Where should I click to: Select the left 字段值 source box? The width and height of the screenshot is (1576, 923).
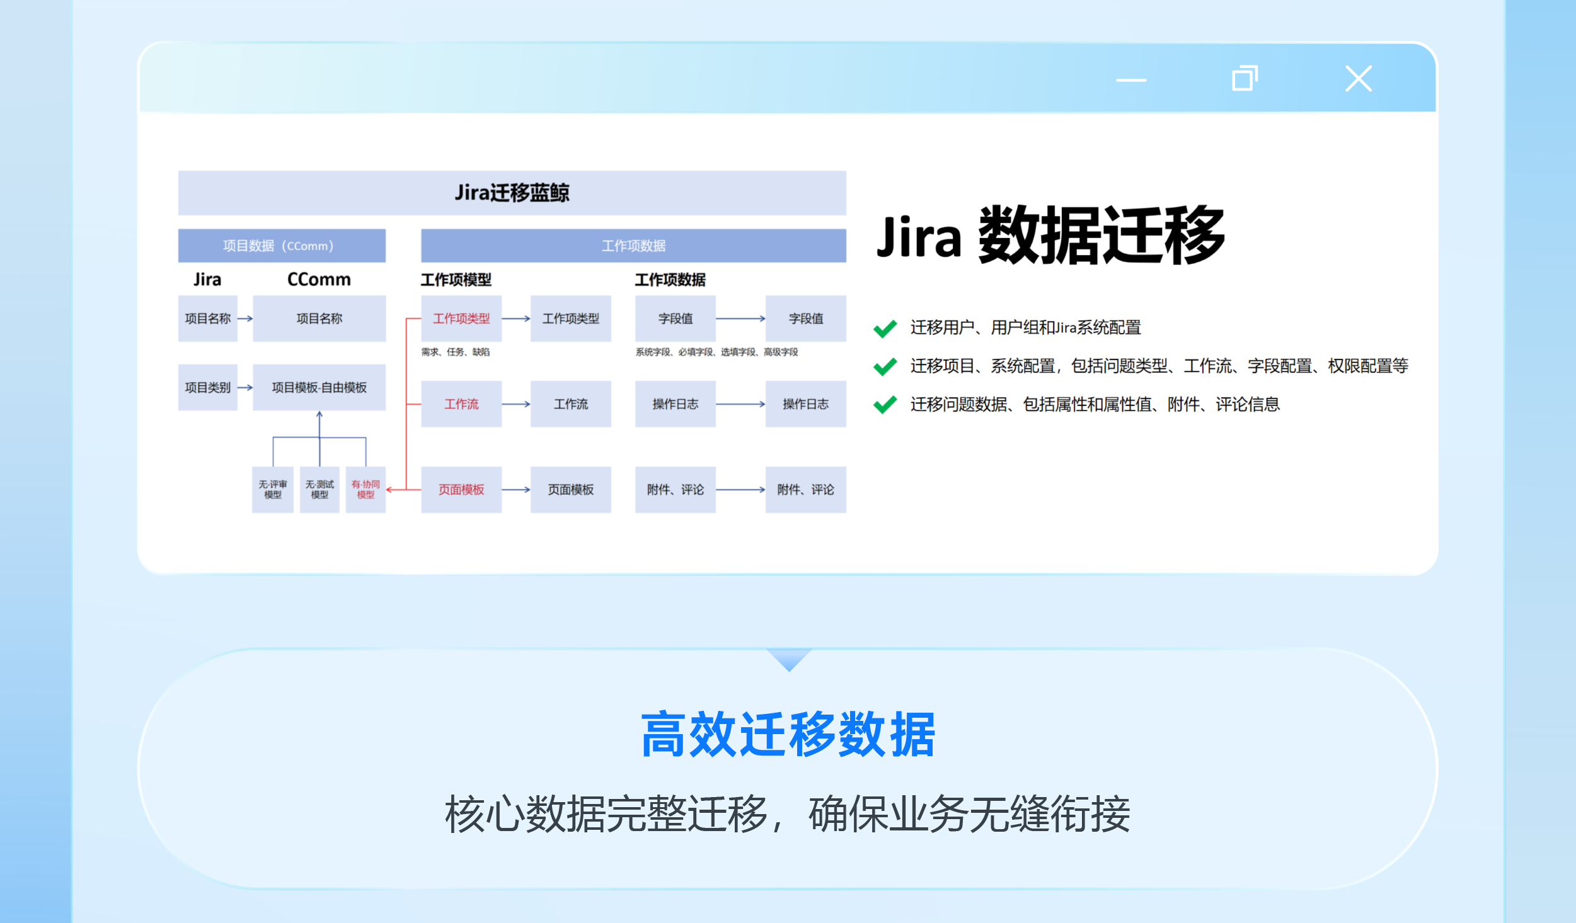[676, 319]
